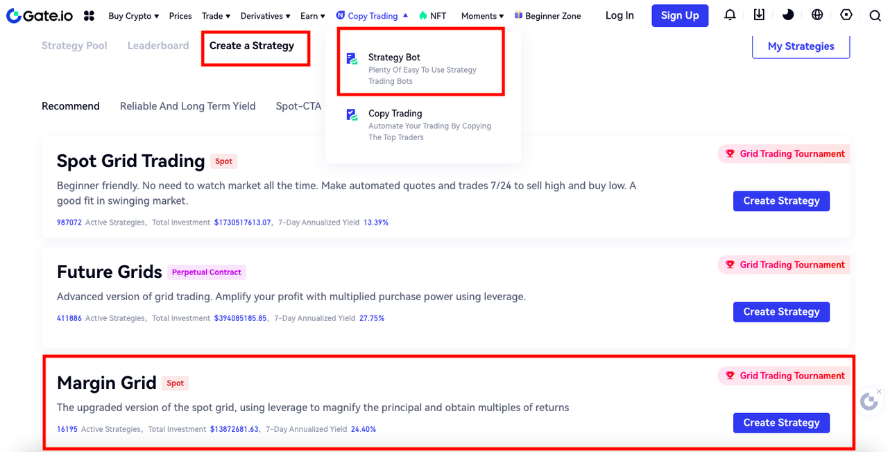Open the My Strategies button
The image size is (888, 452).
(x=801, y=46)
